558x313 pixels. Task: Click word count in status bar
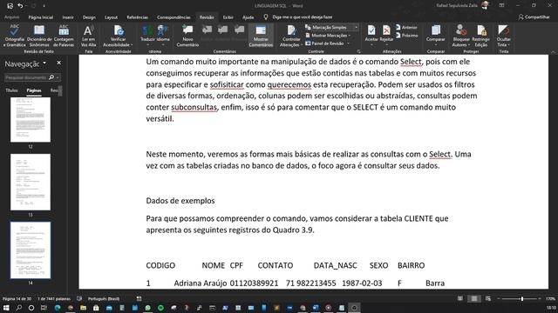coord(54,299)
